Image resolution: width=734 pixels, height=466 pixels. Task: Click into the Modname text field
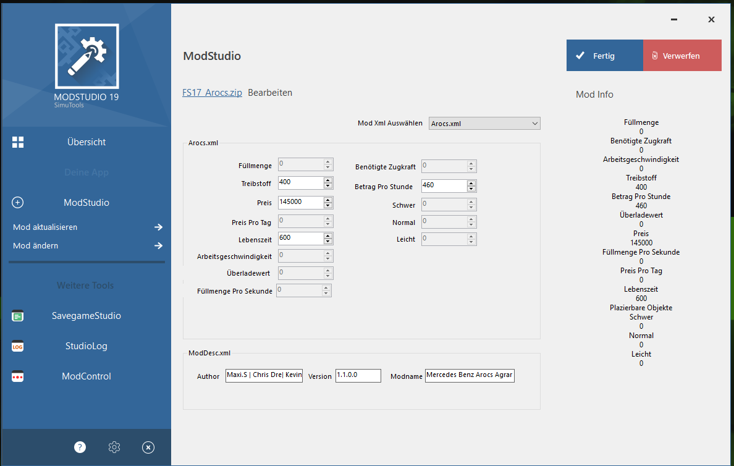tap(470, 376)
